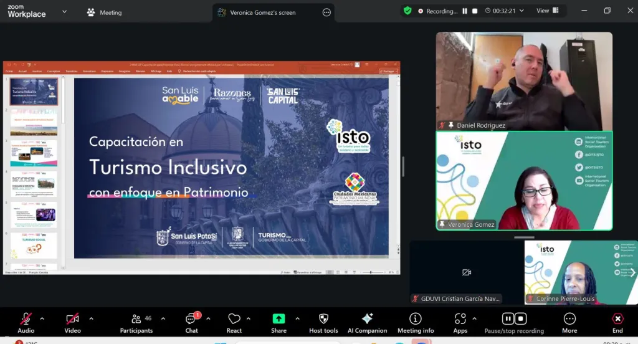Image resolution: width=638 pixels, height=344 pixels.
Task: Open Meeting info
Action: click(416, 323)
